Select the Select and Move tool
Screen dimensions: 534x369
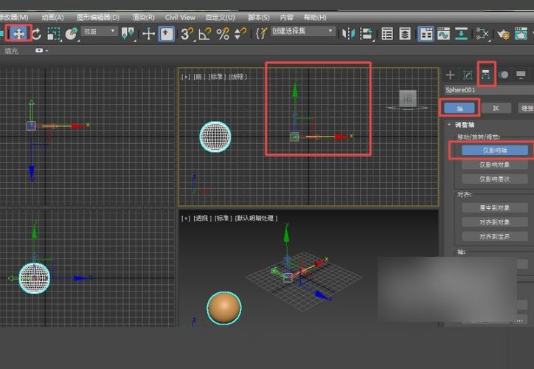[x=18, y=33]
